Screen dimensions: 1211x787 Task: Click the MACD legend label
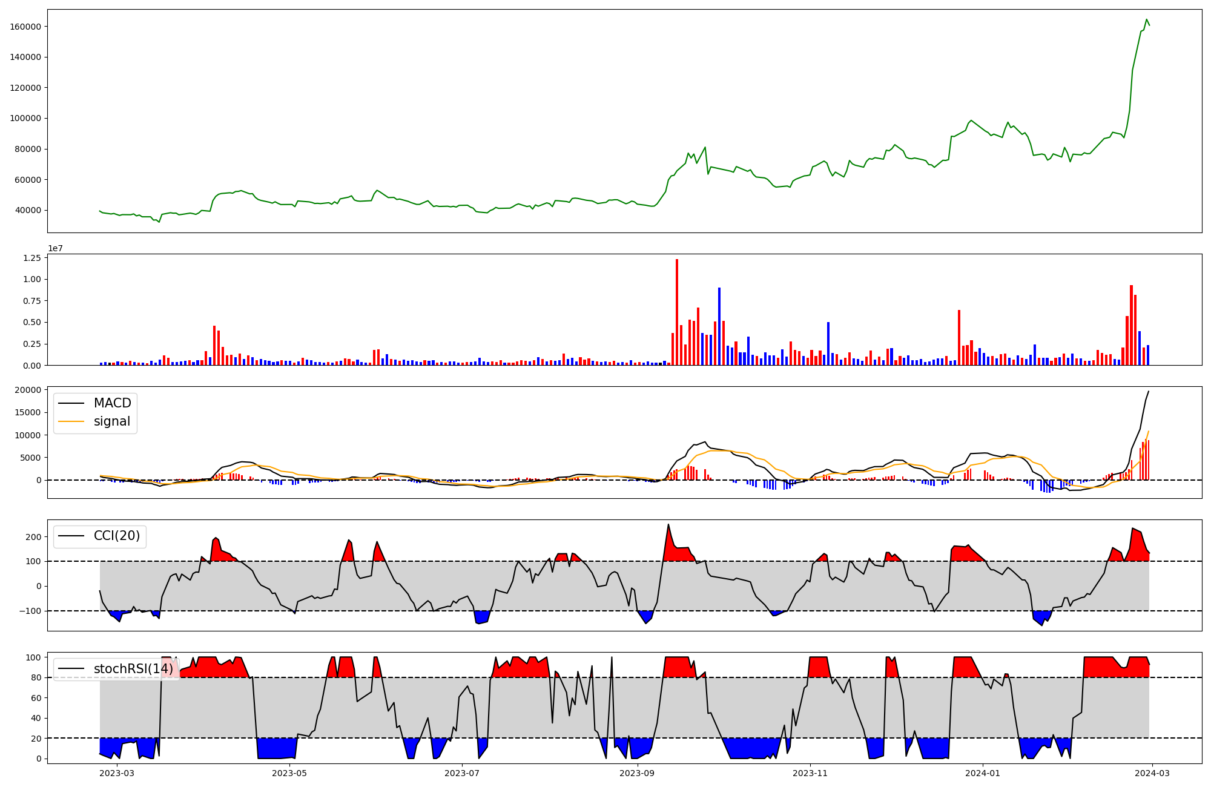(x=112, y=403)
